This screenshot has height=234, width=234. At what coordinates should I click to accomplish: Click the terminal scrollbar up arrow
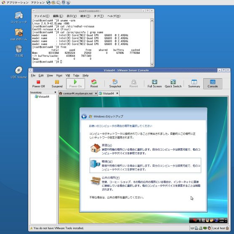152,20
